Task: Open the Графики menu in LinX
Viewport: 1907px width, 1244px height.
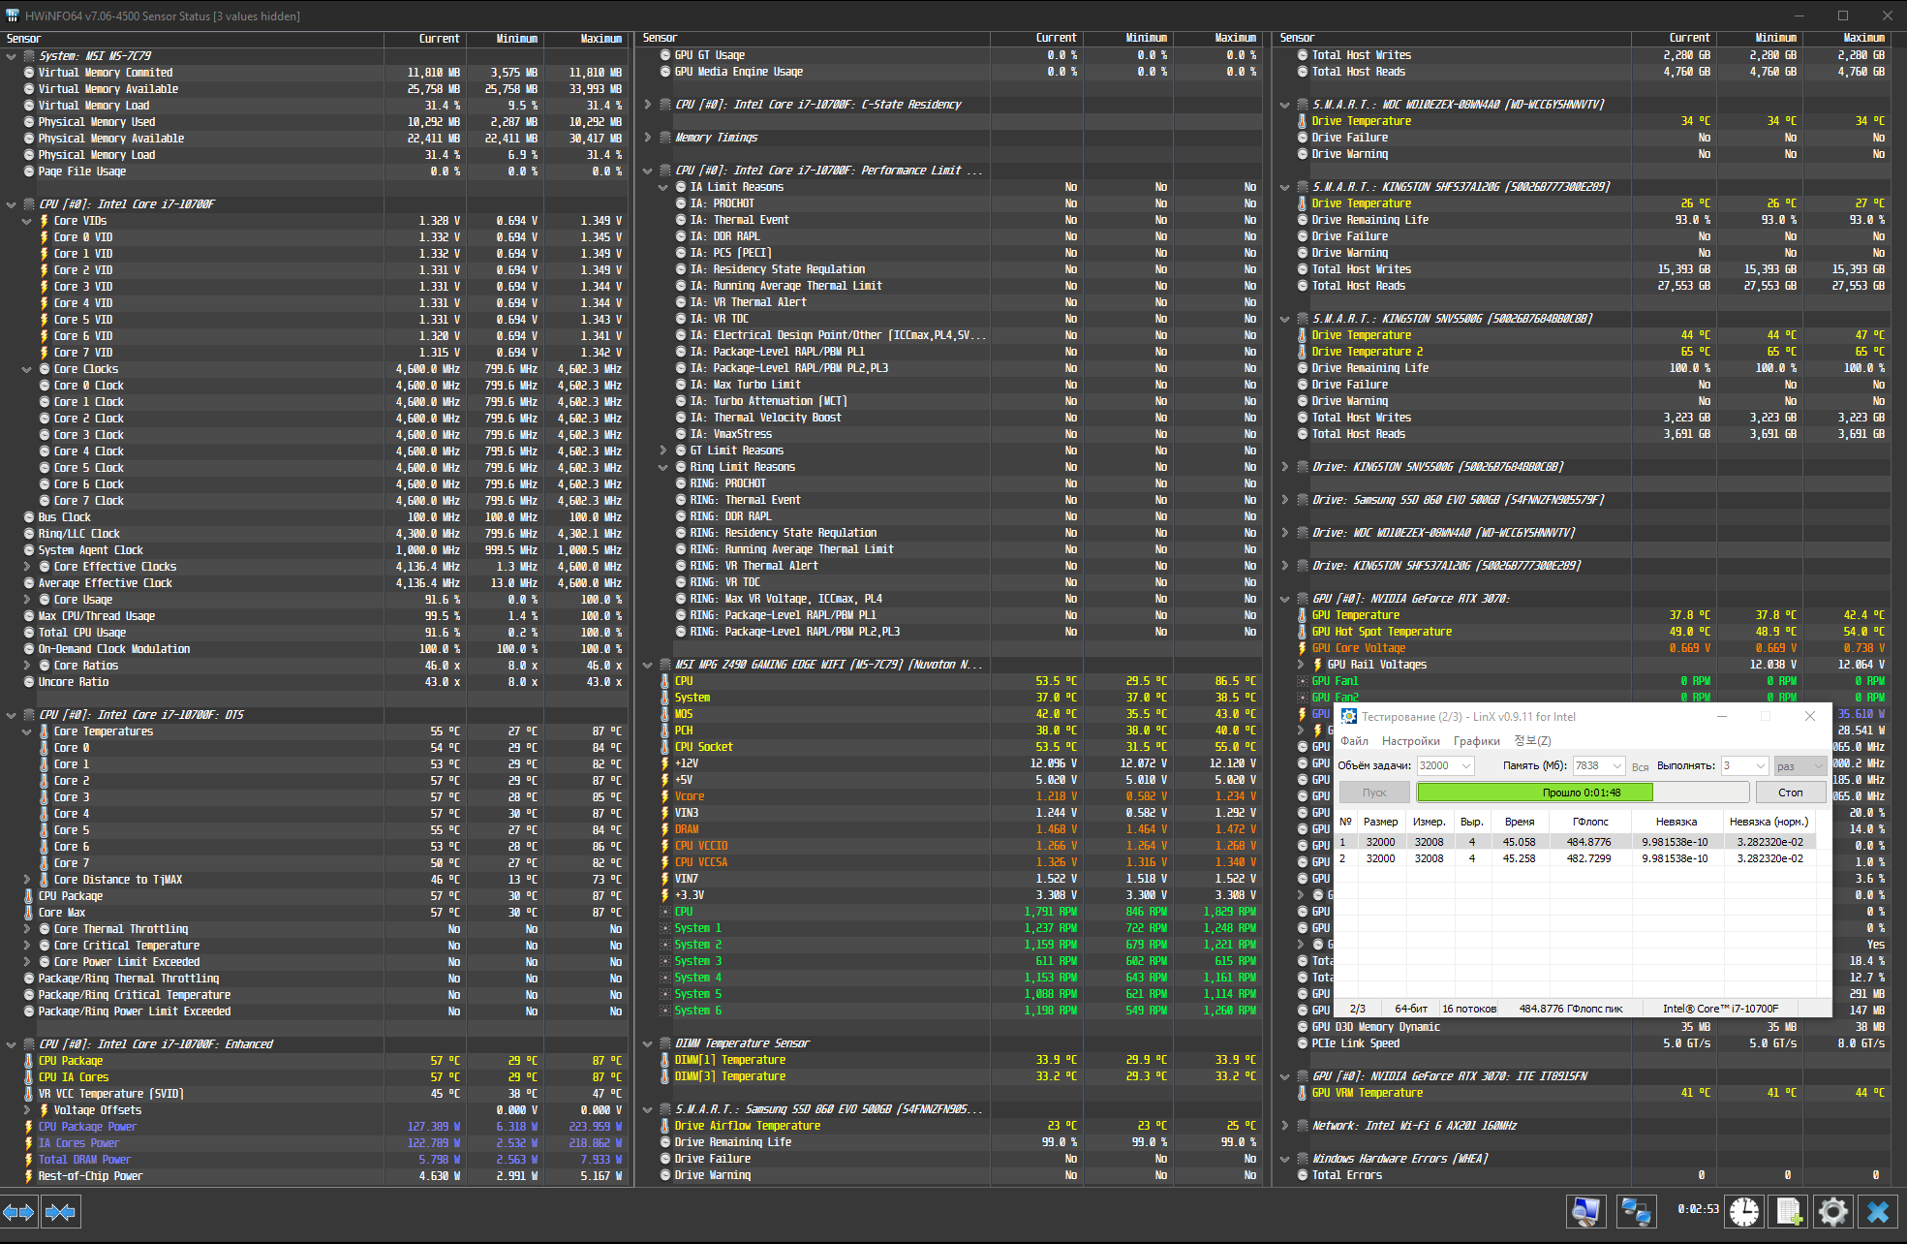Action: (x=1476, y=741)
